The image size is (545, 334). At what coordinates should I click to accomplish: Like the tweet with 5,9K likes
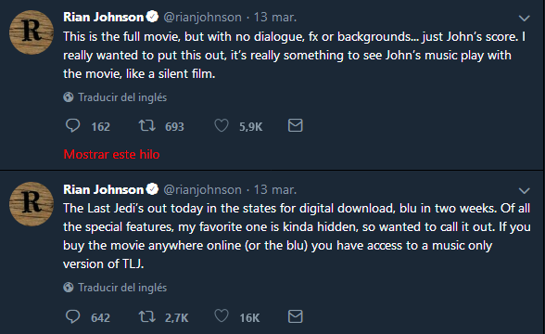pos(222,125)
